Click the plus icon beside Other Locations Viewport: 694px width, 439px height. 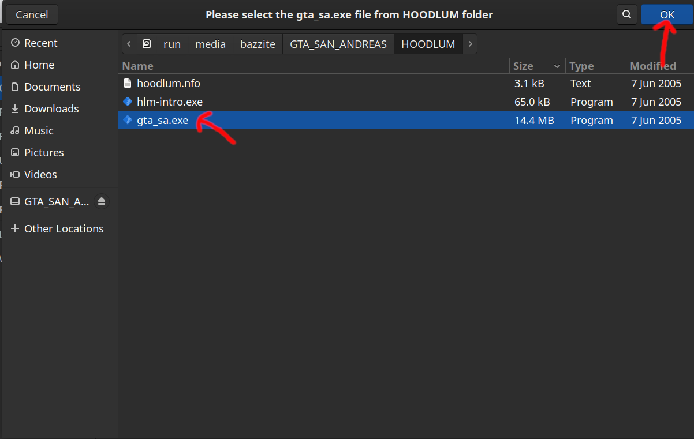(15, 228)
